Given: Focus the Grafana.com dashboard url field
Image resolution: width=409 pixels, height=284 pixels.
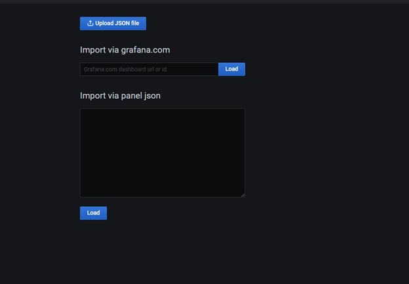Looking at the screenshot, I should 149,69.
